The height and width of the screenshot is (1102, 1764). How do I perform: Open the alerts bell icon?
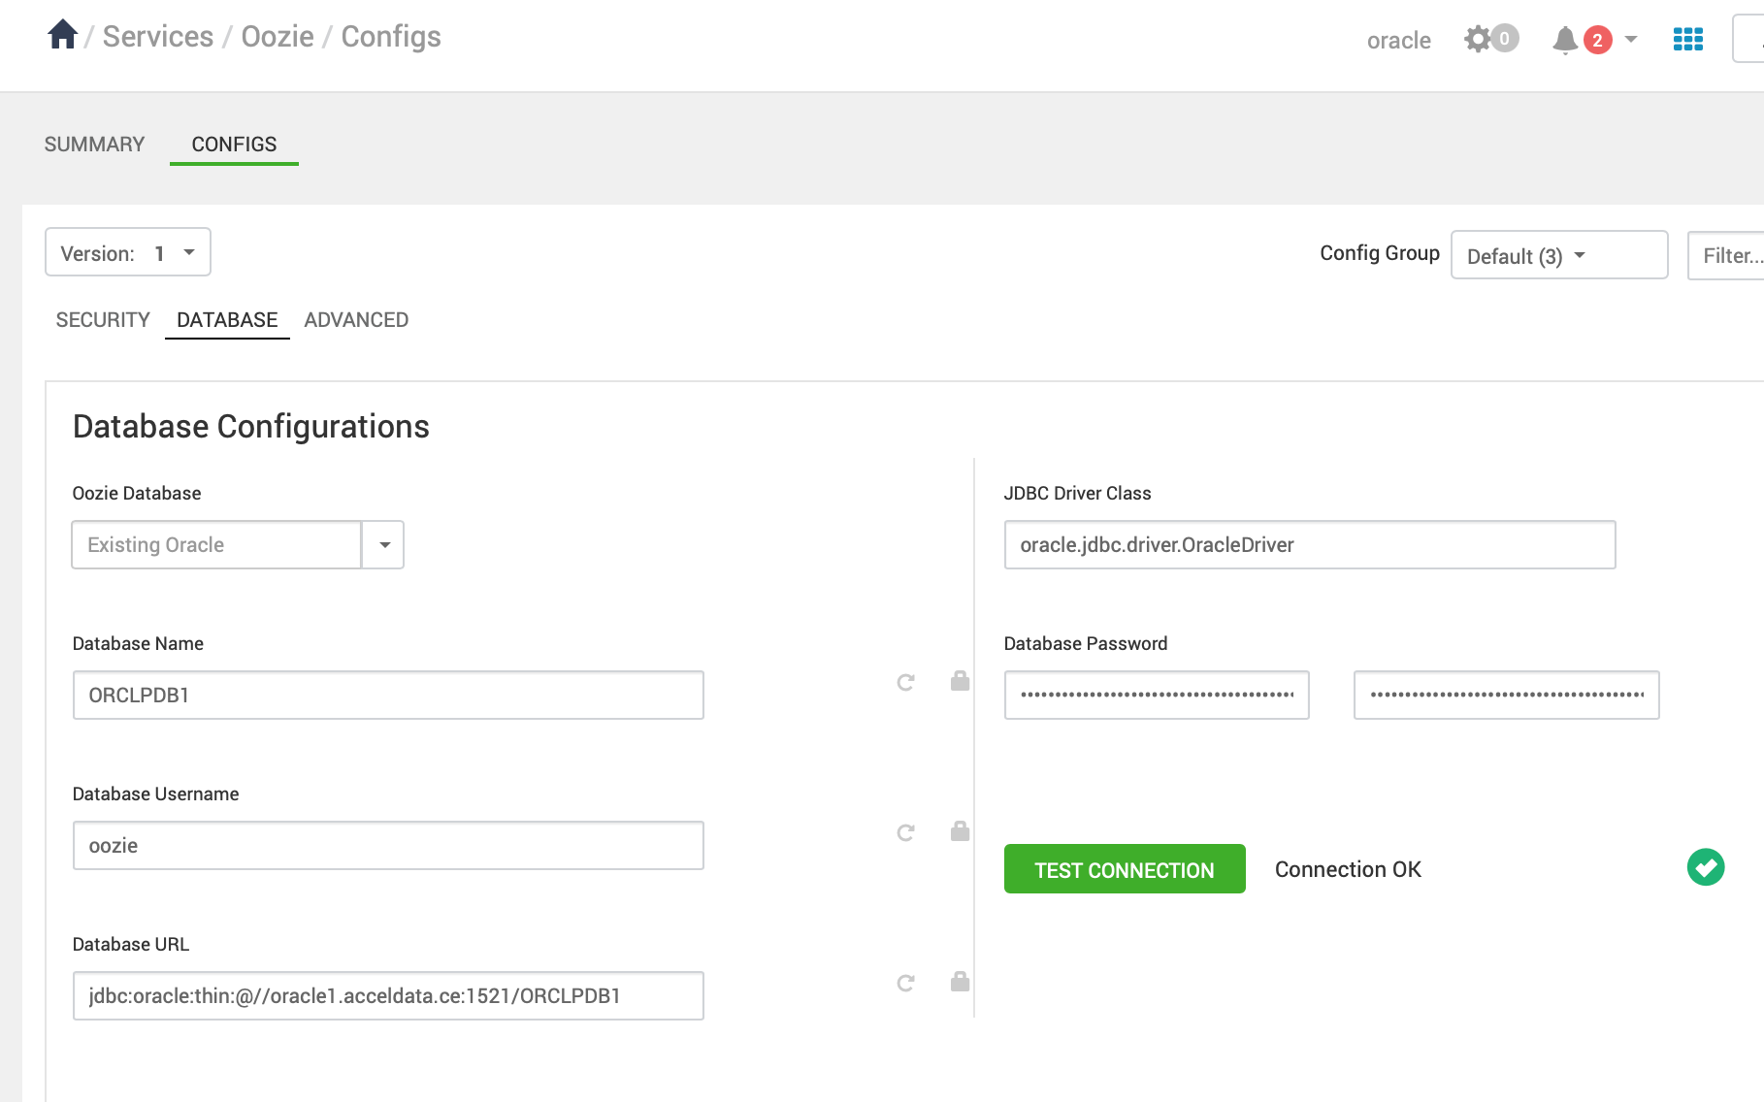click(1564, 40)
